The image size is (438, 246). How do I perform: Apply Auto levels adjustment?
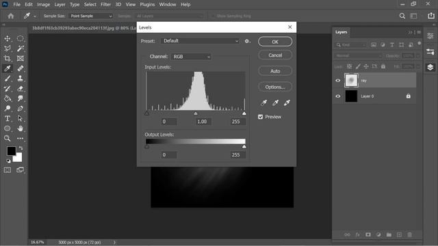[275, 71]
